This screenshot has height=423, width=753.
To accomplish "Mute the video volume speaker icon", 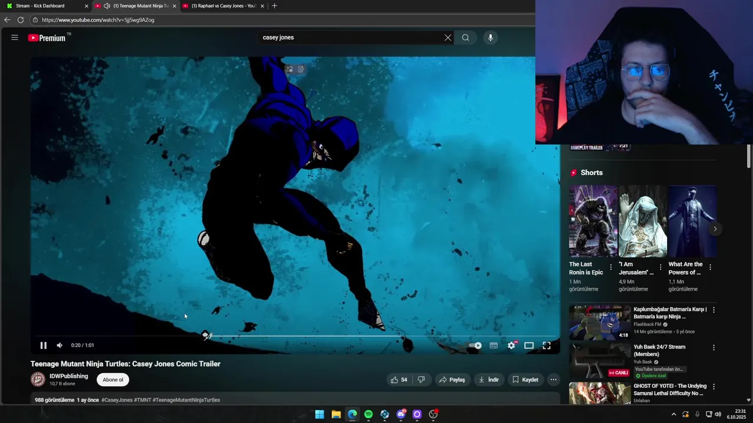I will click(59, 345).
